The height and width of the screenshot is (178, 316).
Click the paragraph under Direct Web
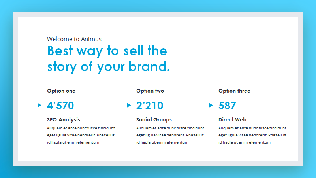252,135
